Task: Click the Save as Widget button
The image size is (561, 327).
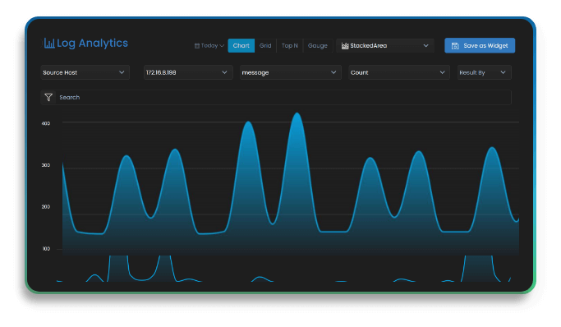Action: click(x=480, y=45)
